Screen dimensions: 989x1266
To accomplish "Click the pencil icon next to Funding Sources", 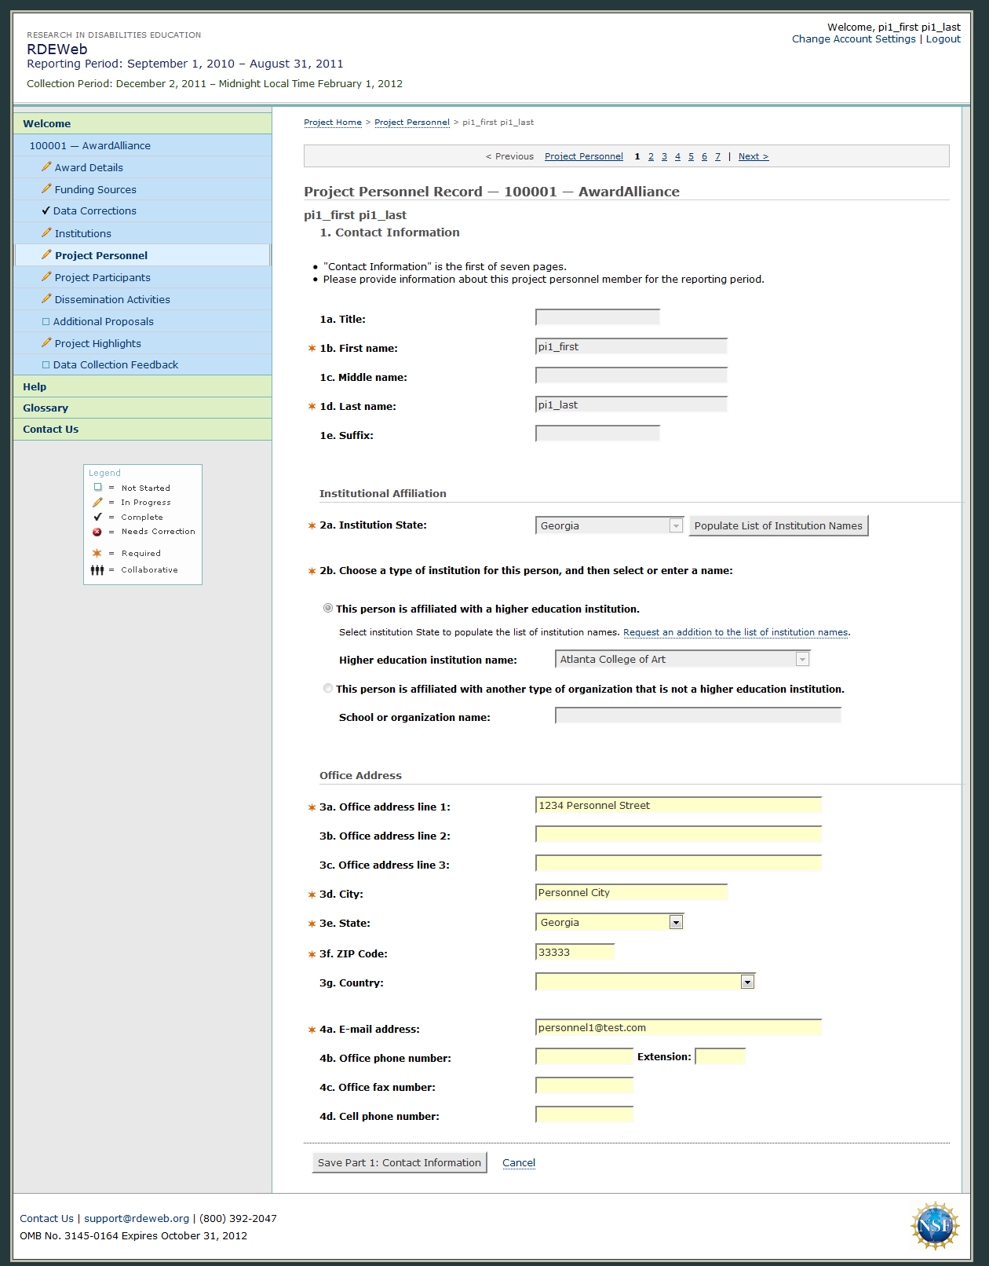I will click(x=46, y=189).
